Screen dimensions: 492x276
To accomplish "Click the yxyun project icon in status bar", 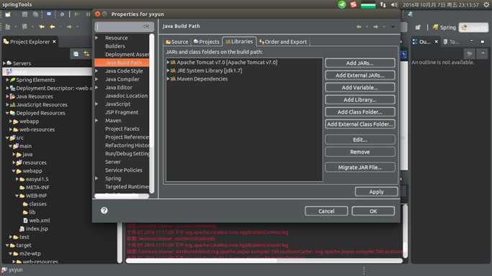I will [x=4, y=270].
